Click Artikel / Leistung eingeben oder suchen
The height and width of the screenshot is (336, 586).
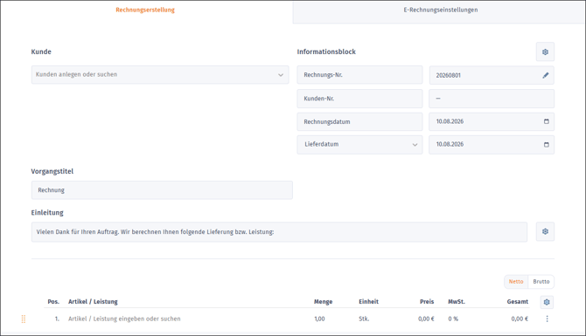tap(124, 319)
